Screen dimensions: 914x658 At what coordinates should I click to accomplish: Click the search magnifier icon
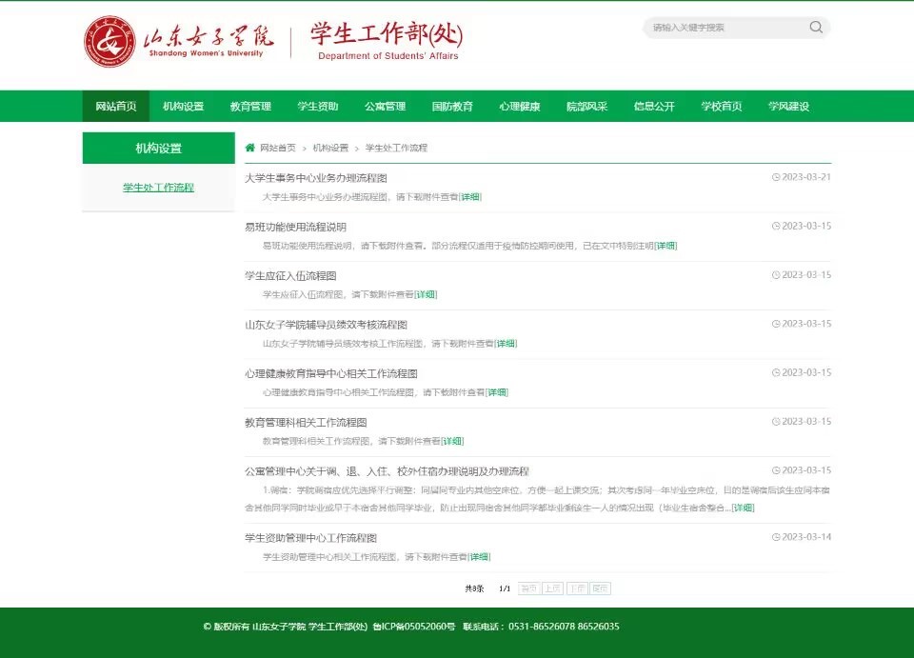click(816, 28)
